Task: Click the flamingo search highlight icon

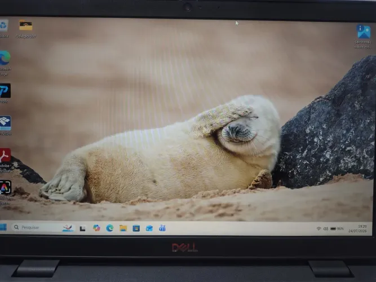Action: point(68,228)
